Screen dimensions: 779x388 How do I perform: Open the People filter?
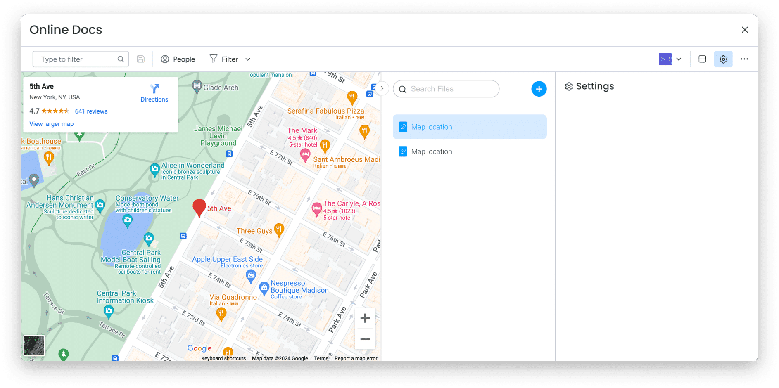(x=178, y=59)
